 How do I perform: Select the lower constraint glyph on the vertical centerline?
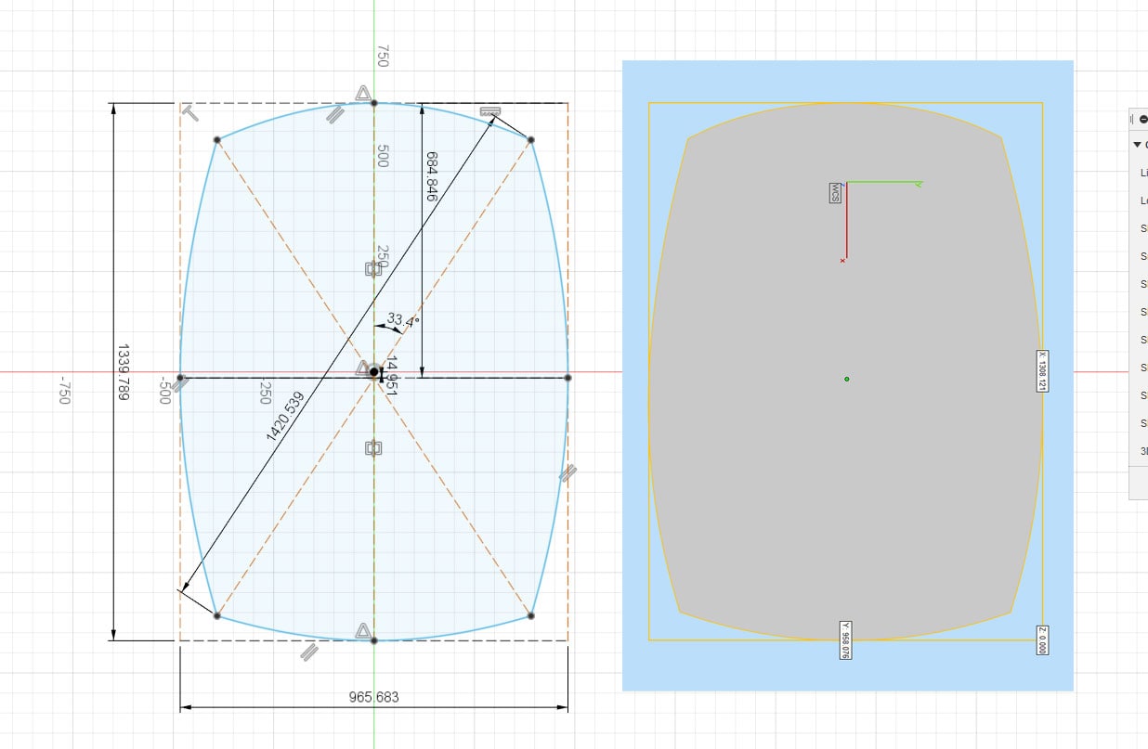[x=373, y=448]
